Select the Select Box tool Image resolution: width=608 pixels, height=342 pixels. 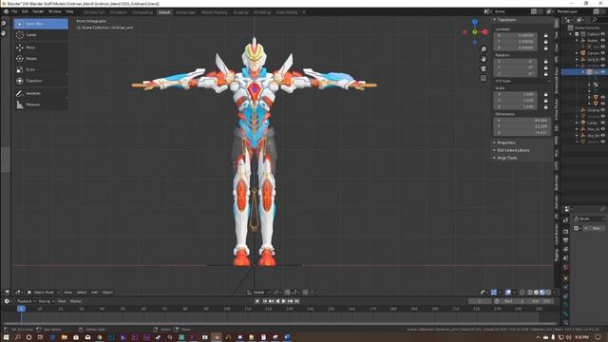41,24
